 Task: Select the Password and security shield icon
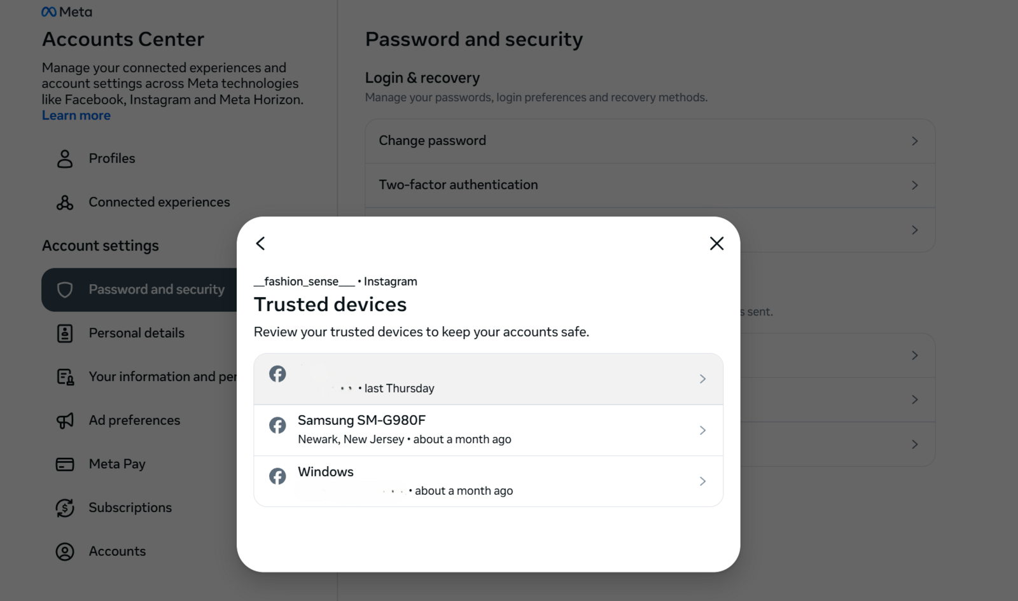point(66,289)
